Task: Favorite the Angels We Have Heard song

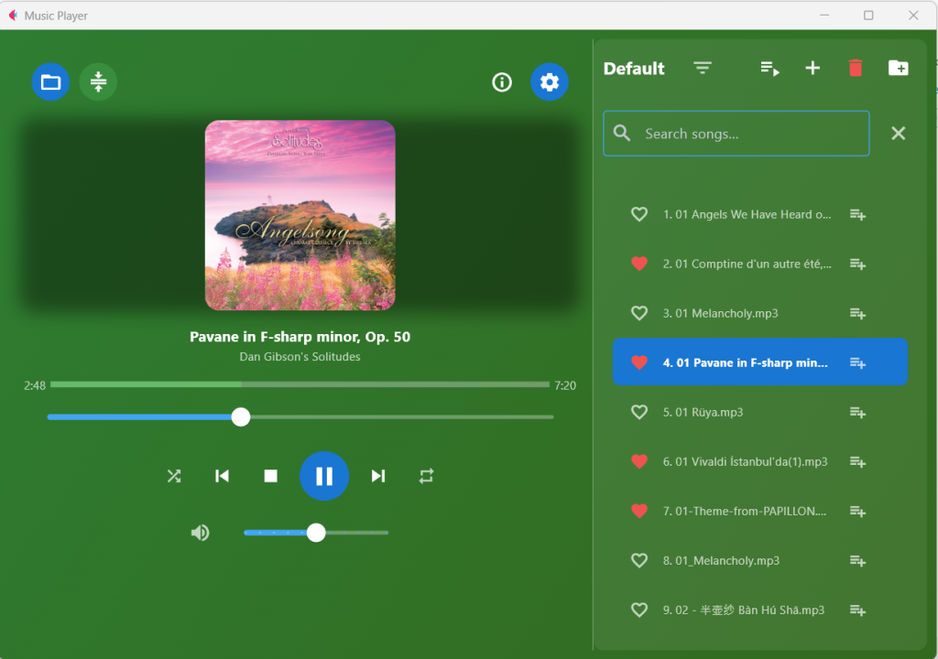Action: tap(639, 214)
